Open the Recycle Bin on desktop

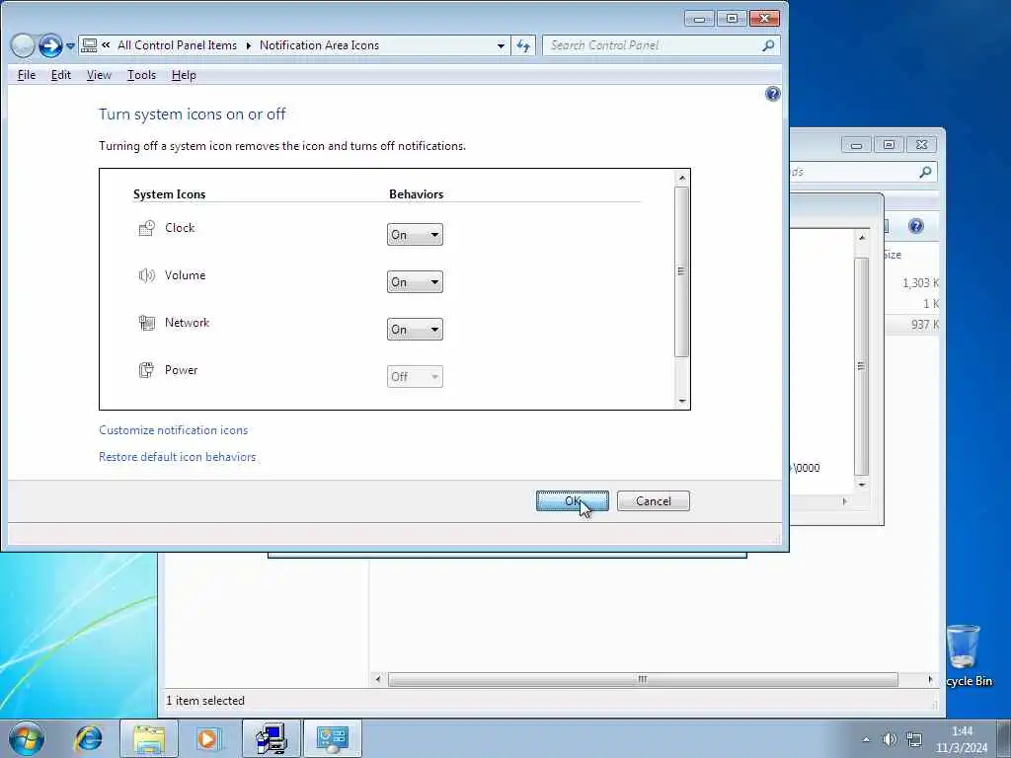966,654
